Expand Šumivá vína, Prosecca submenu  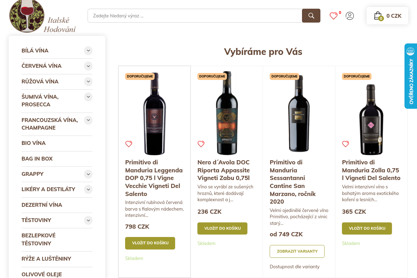(88, 97)
